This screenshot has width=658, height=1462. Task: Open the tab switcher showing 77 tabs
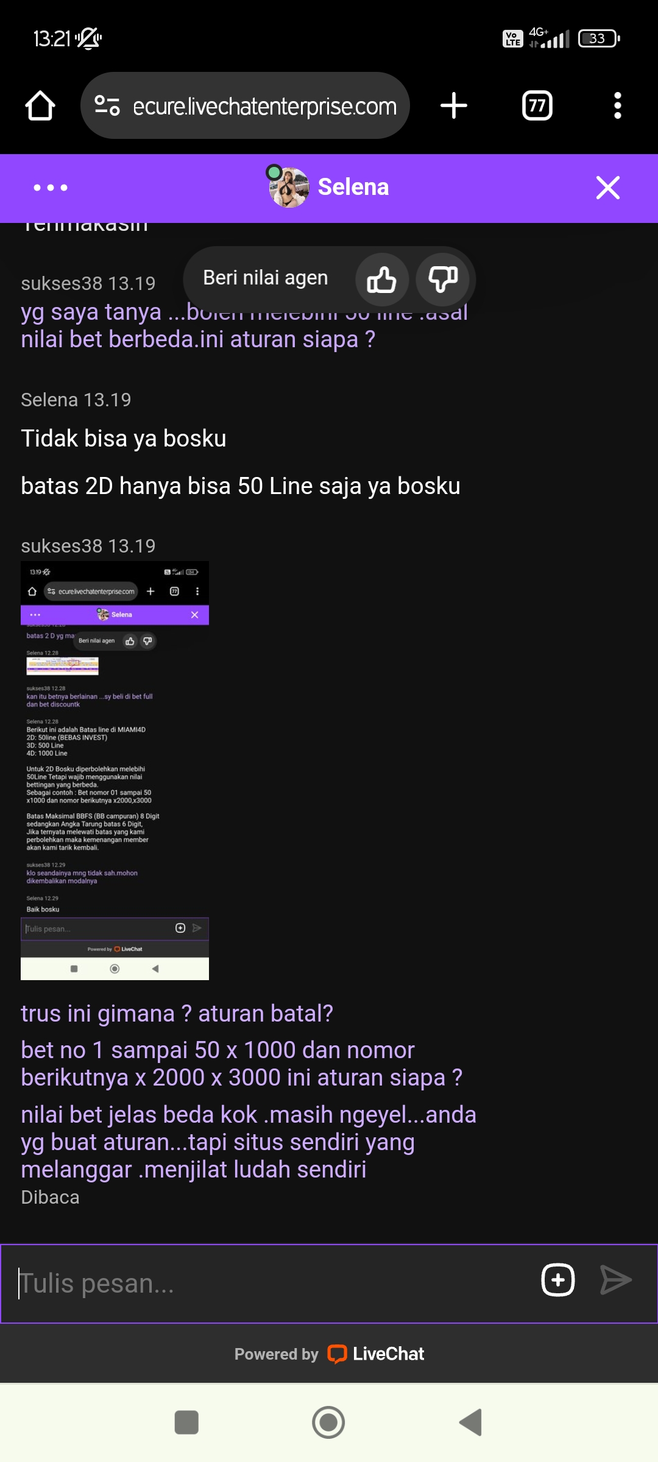click(537, 105)
